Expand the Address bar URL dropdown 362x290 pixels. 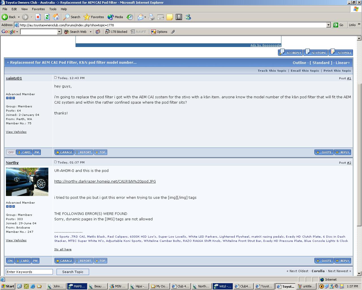pos(328,25)
